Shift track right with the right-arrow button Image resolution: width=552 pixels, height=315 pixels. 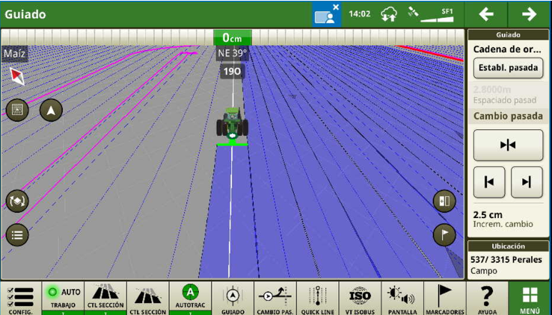pos(527,182)
